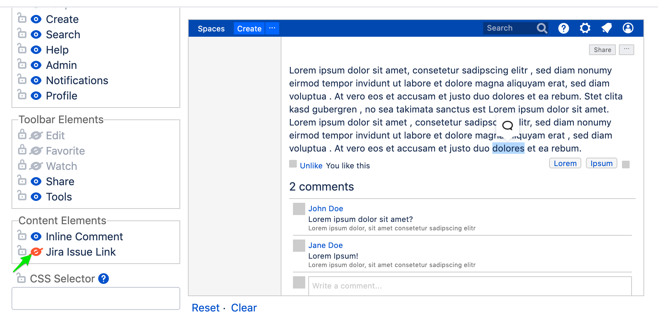Open ellipsis dropdown next to Create
The image size is (658, 326).
pos(272,28)
